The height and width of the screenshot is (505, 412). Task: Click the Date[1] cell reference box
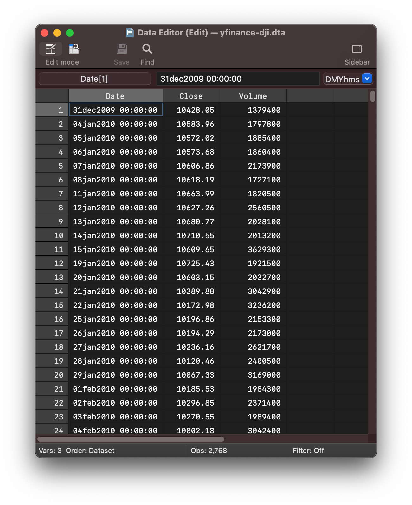(x=94, y=79)
